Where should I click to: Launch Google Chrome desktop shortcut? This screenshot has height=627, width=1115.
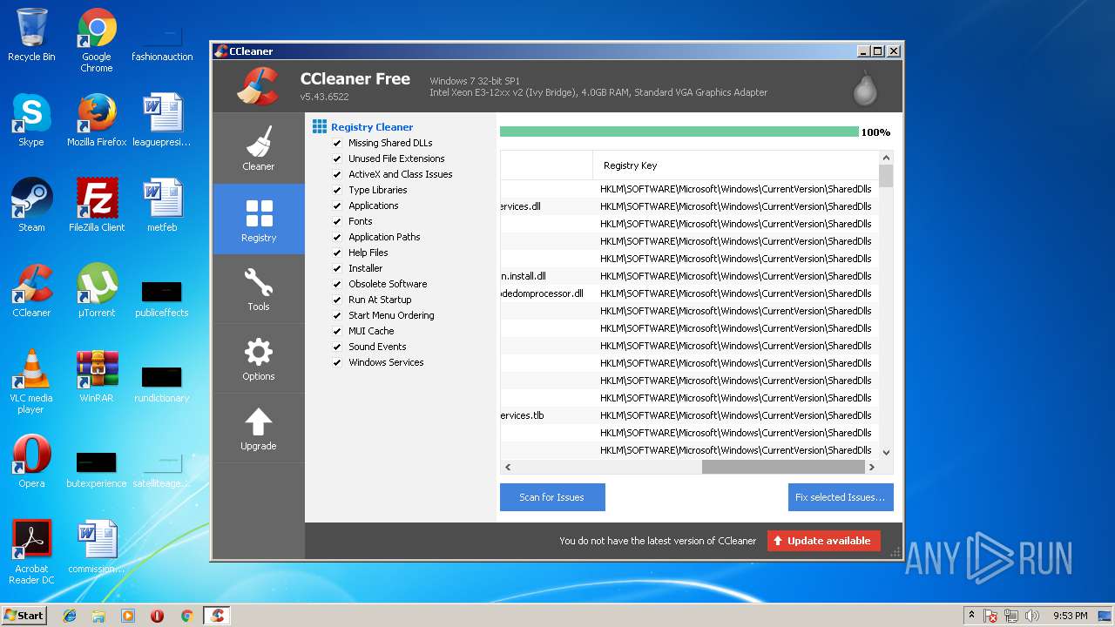[97, 40]
